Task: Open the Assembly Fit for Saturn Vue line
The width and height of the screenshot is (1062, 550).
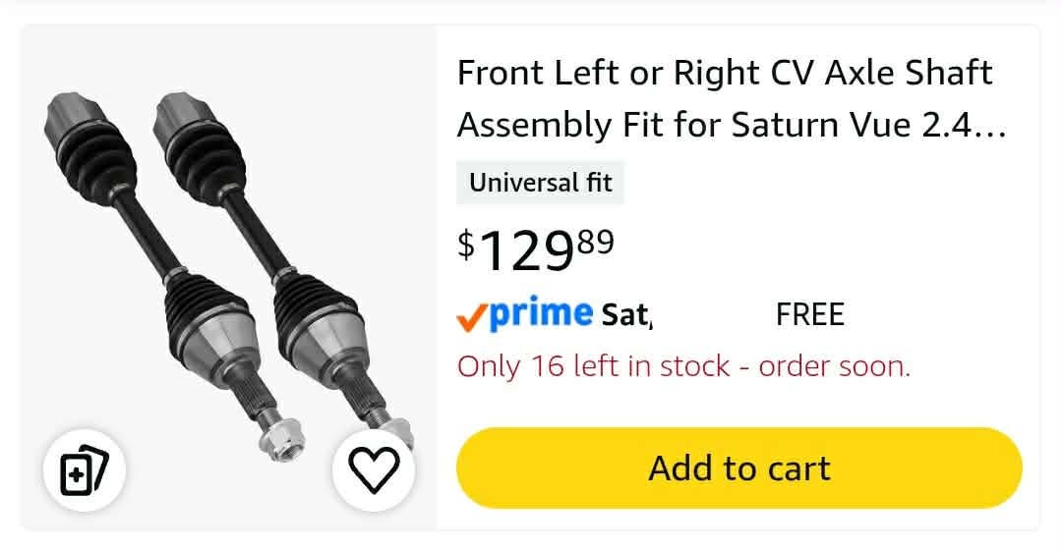Action: point(733,125)
